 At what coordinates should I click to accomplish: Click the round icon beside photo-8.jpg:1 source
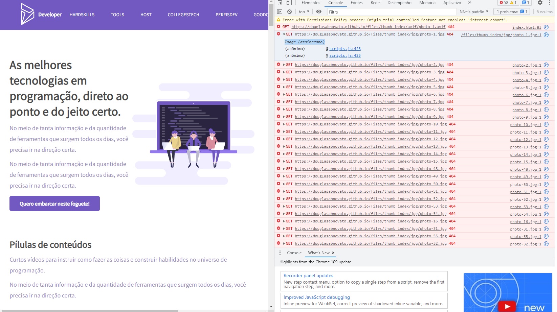(546, 110)
